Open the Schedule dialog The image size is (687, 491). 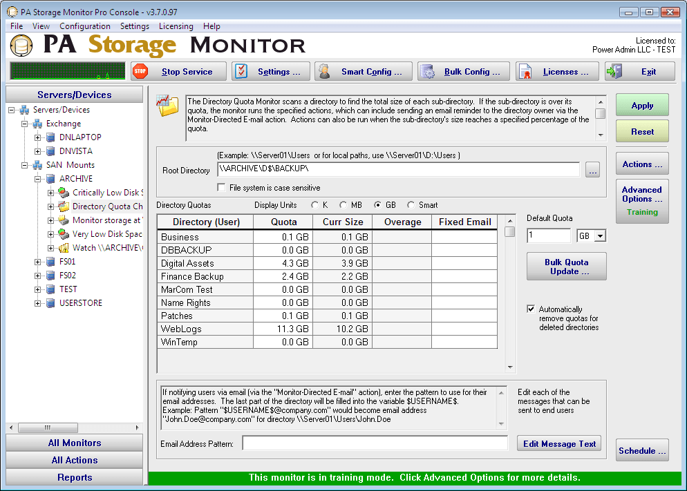(642, 451)
